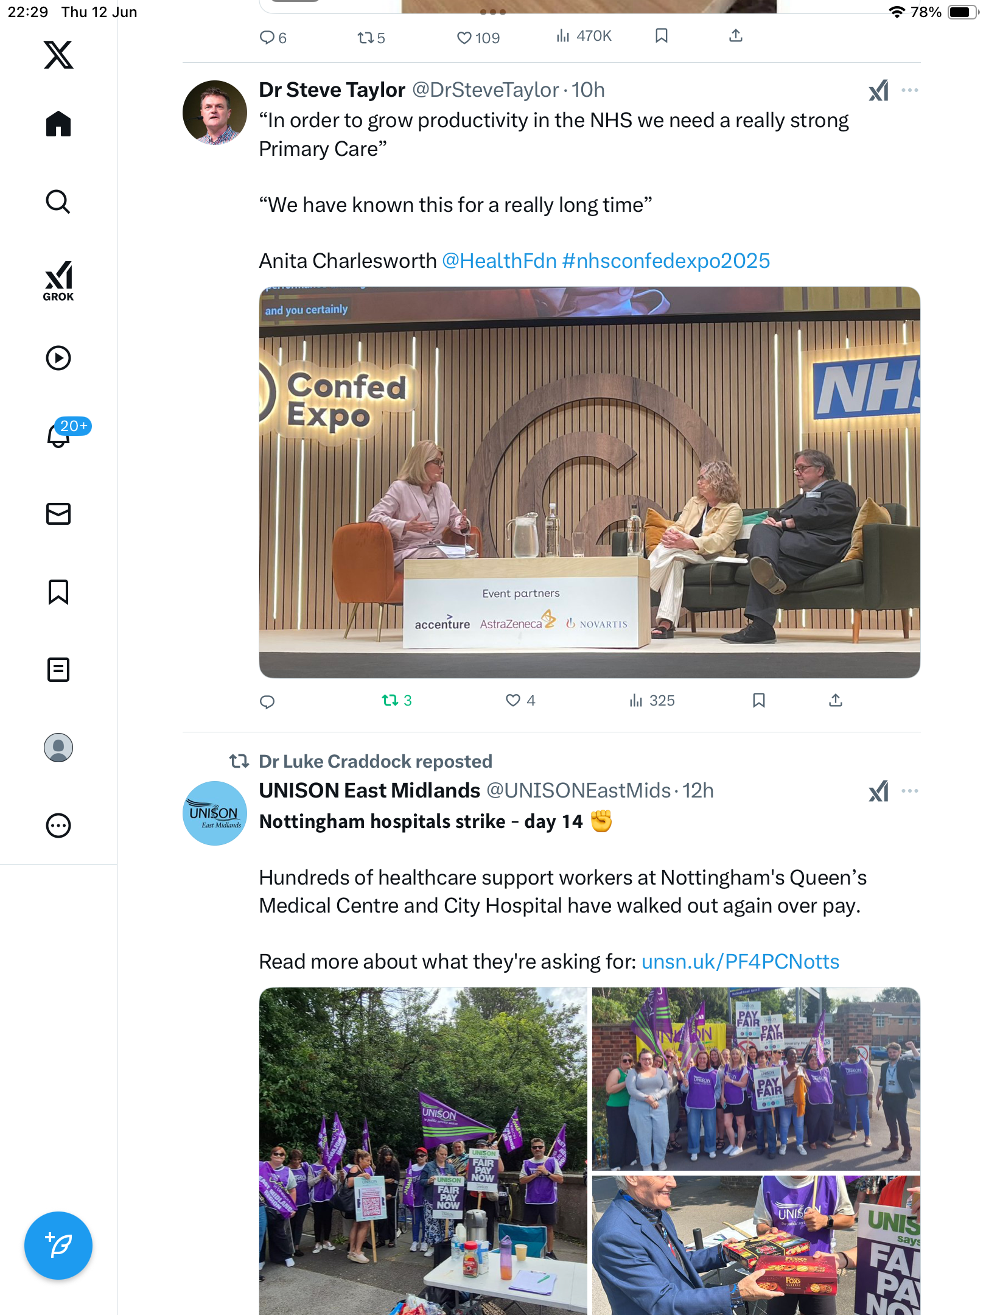
Task: Open the Notifications bell with 20+ badge
Action: click(58, 435)
